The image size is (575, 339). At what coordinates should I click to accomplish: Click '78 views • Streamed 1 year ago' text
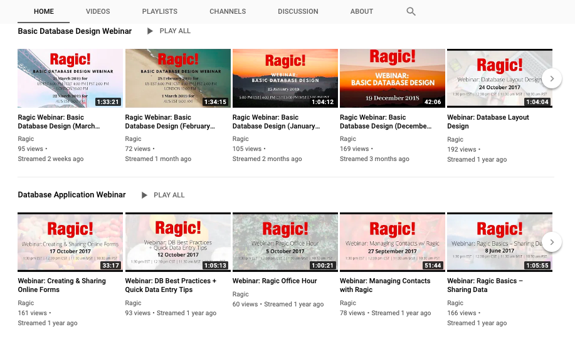(x=386, y=313)
